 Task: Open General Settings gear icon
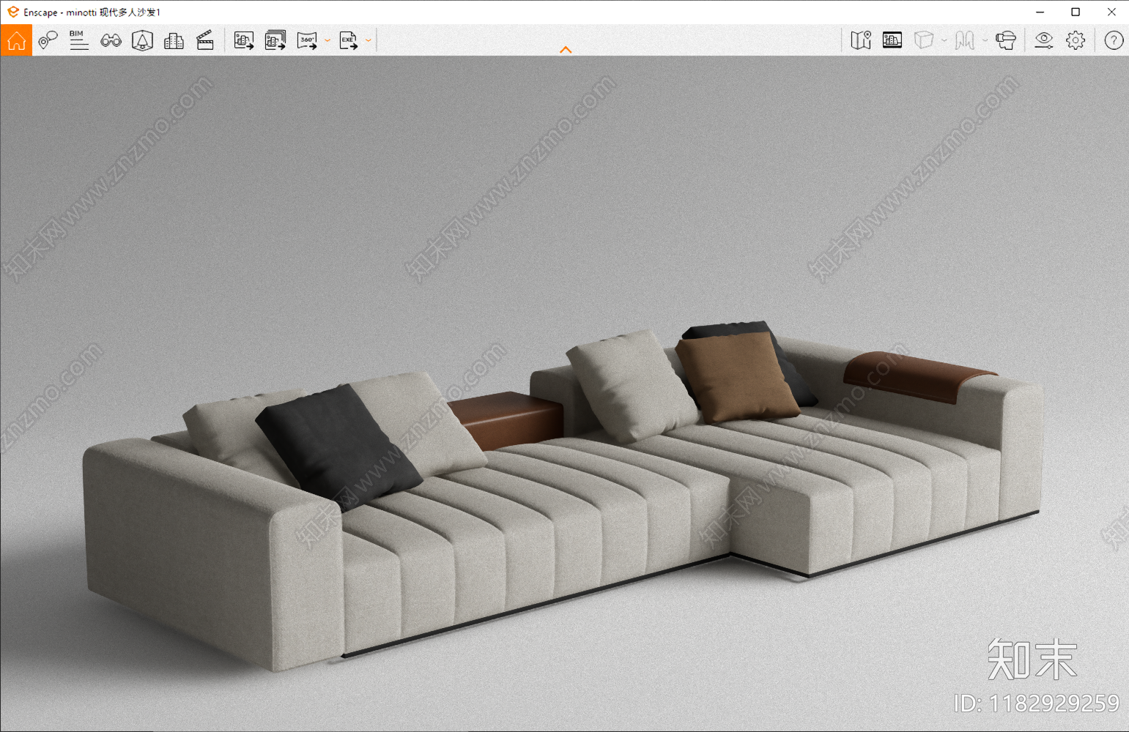pos(1076,40)
